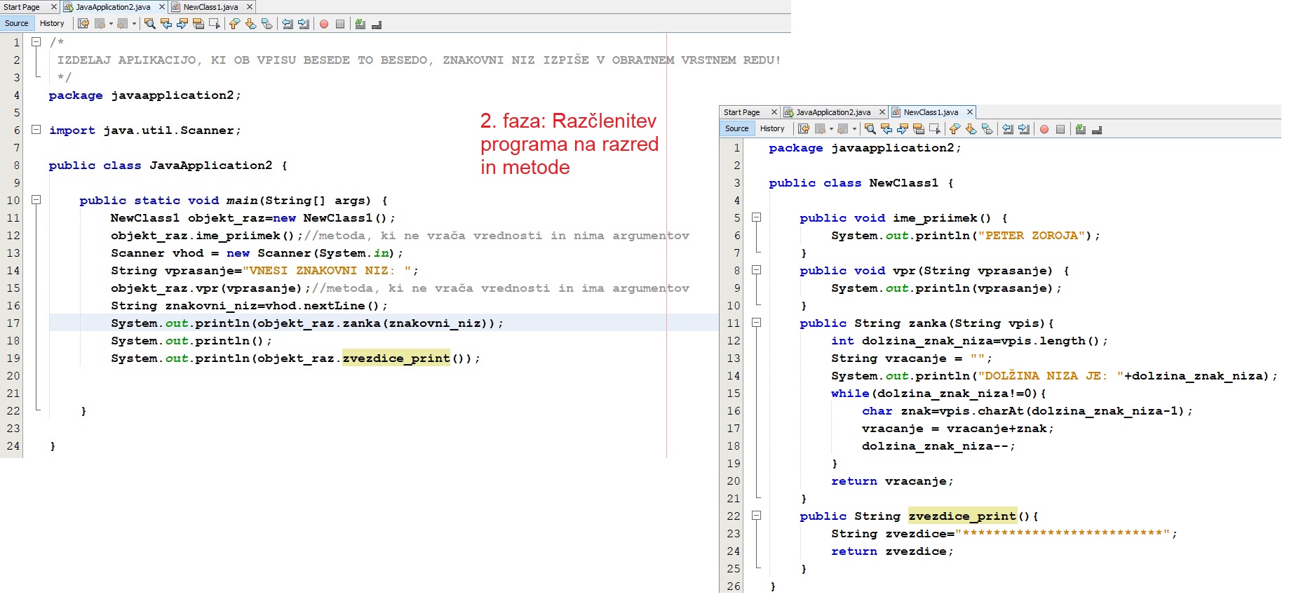Close Start Page tab in left editor
The width and height of the screenshot is (1301, 604).
click(x=53, y=7)
